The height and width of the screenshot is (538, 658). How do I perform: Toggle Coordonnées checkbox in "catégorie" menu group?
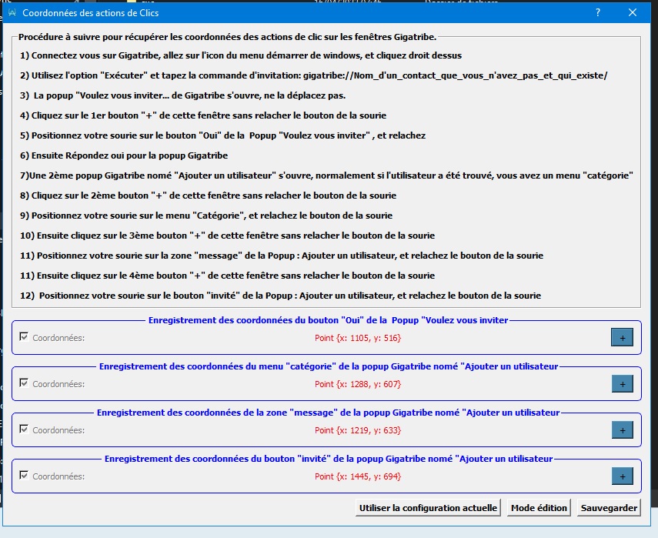(24, 383)
